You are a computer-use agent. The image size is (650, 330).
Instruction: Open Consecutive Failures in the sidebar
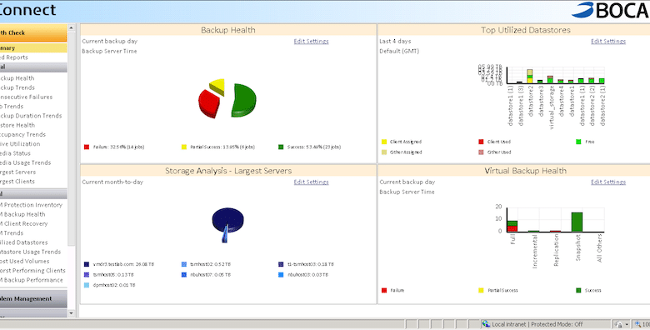tap(26, 97)
